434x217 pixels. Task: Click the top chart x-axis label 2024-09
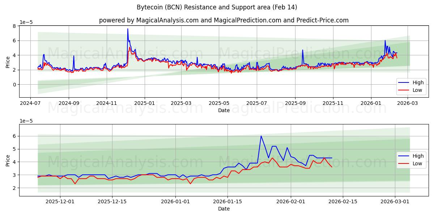click(x=69, y=103)
